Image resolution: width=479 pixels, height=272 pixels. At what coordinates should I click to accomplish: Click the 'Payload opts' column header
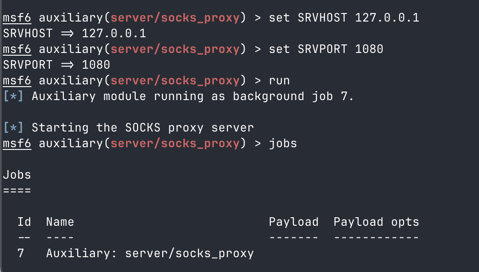377,222
